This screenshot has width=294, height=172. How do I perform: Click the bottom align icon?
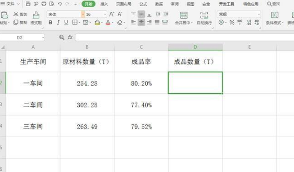pyautogui.click(x=149, y=14)
